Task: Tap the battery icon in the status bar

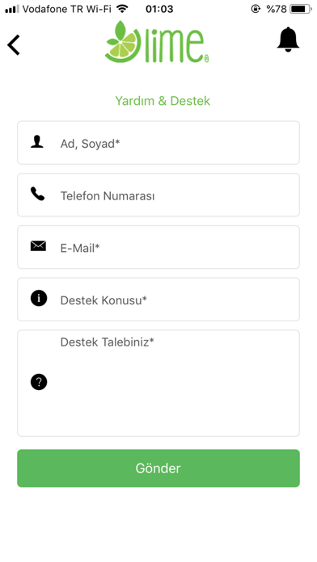Action: pyautogui.click(x=301, y=9)
